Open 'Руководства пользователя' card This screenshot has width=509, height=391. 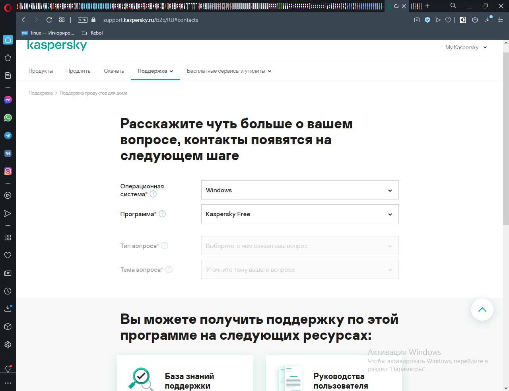(x=334, y=373)
